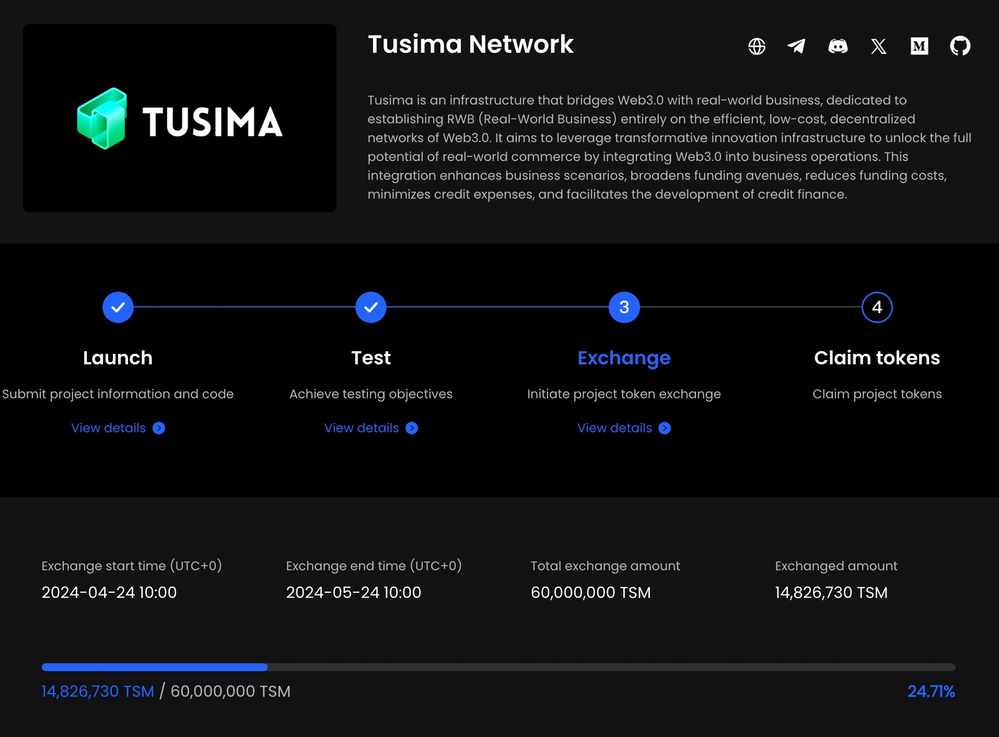Image resolution: width=999 pixels, height=737 pixels.
Task: Click the exchange start time 2024-04-24 10:00
Action: click(109, 592)
